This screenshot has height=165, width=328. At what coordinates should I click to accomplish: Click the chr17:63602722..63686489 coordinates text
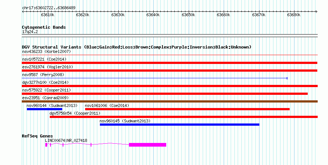click(x=49, y=8)
